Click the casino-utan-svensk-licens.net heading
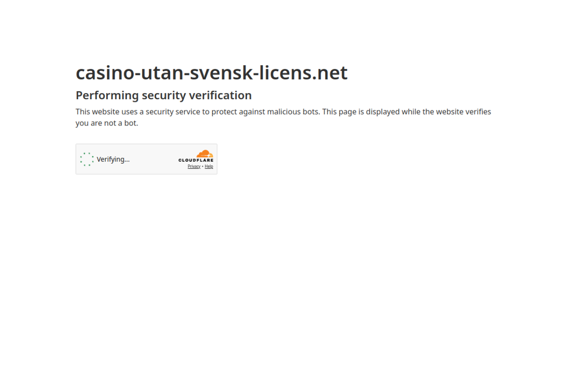This screenshot has width=567, height=378. tap(212, 73)
